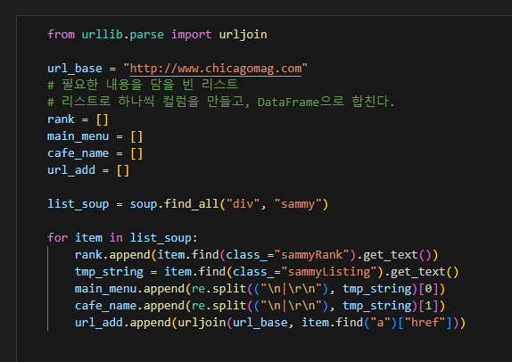
Task: Click the comment line mentioning DataFrame
Action: tap(220, 103)
